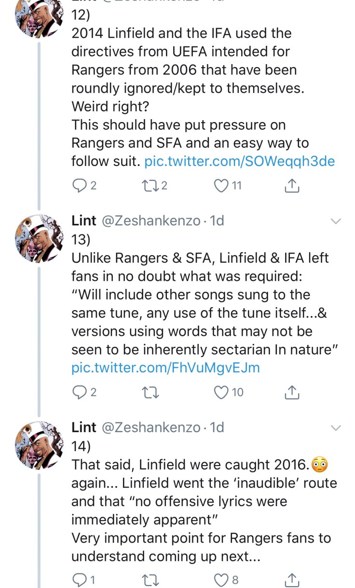Viewport: 355px width, 588px height.
Task: Reply to tweet 14 about Linfield 2016
Action: 79,579
